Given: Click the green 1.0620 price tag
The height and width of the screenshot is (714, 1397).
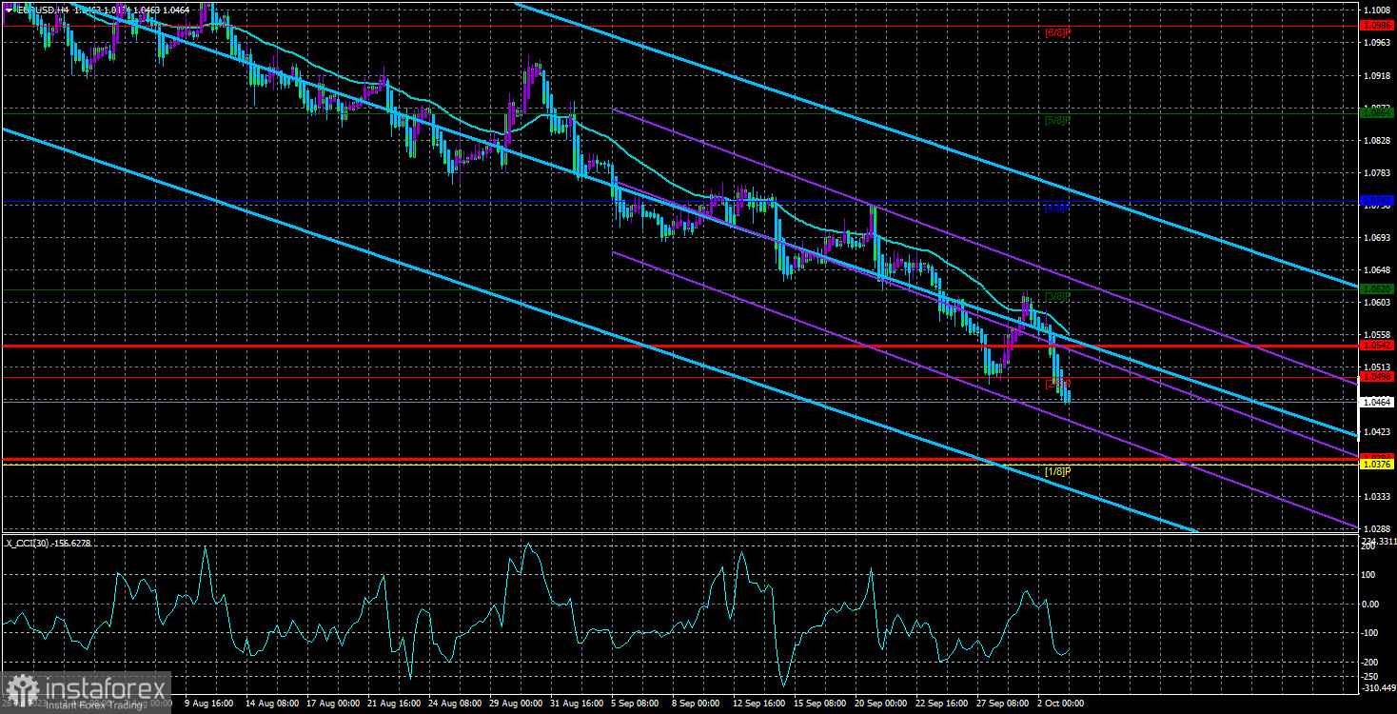Looking at the screenshot, I should pos(1377,288).
